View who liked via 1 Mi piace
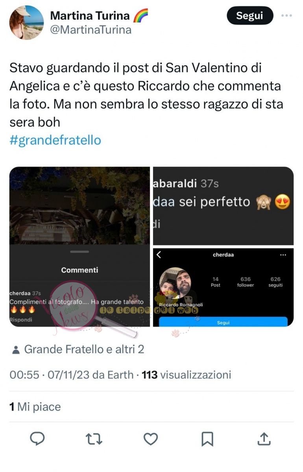 coord(35,406)
